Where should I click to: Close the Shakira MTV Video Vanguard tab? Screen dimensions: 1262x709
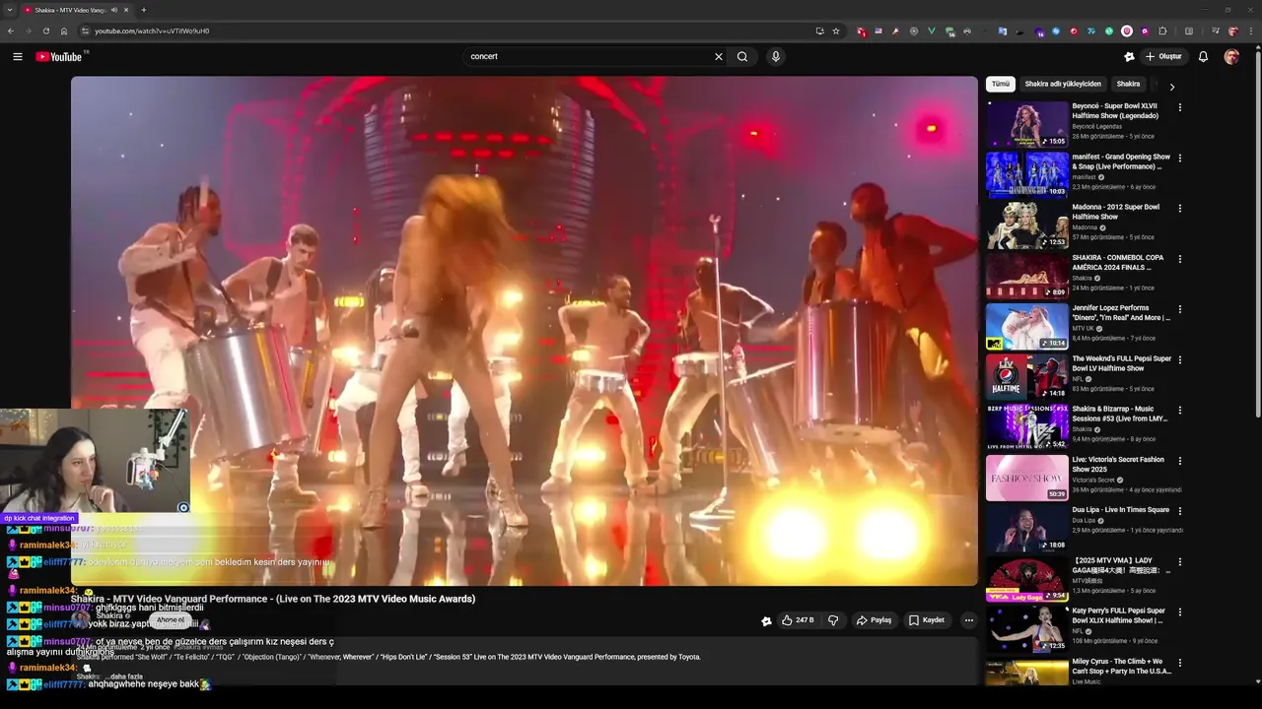point(126,10)
